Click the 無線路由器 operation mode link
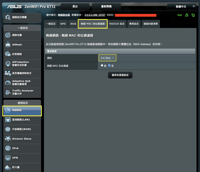The width and height of the screenshot is (200, 172). coord(64,15)
